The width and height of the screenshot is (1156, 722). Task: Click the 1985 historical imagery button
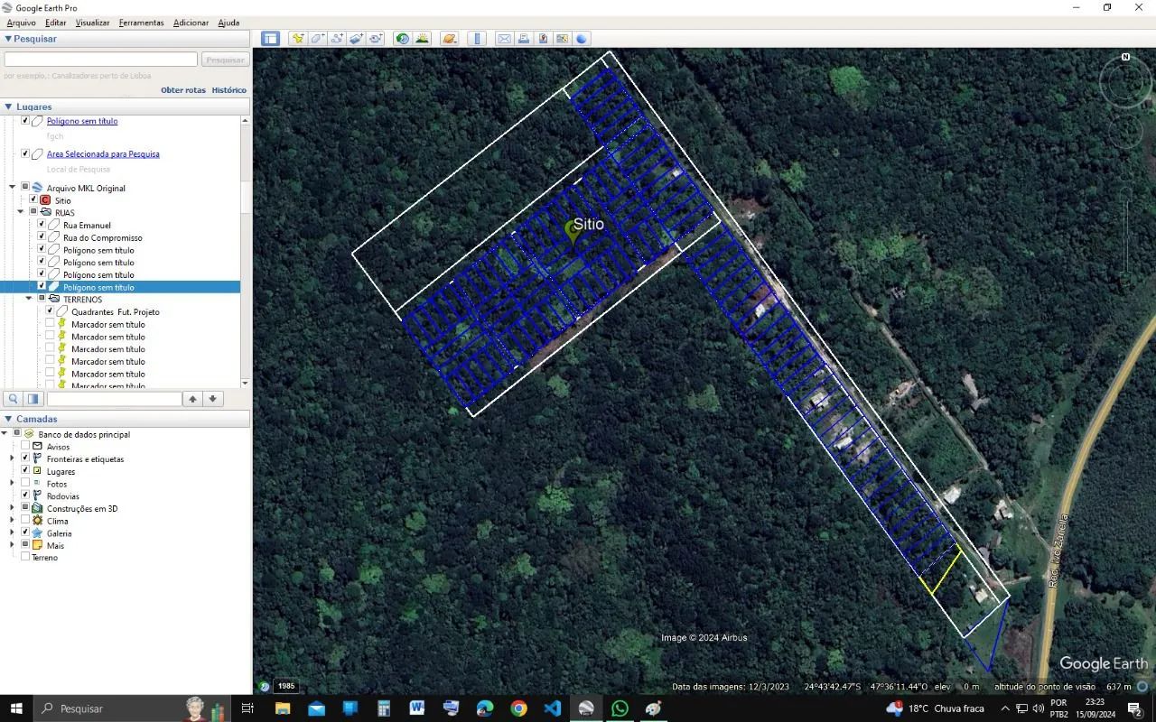(285, 687)
